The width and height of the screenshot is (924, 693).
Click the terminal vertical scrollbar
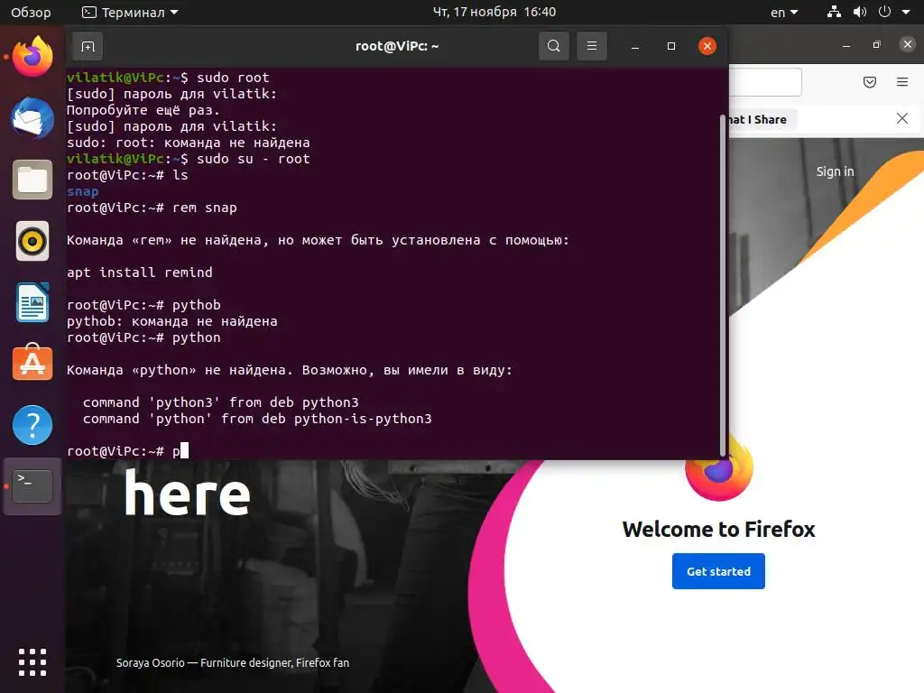pos(723,285)
